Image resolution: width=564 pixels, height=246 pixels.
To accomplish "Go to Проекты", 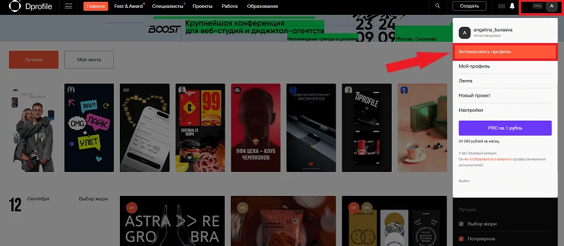I will (203, 6).
